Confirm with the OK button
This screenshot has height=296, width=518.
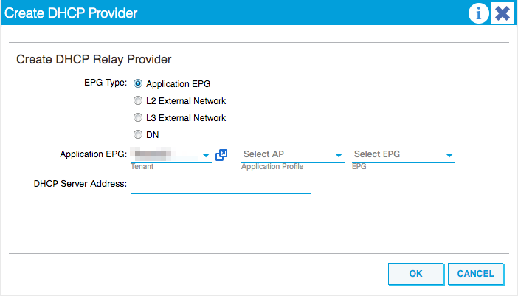pyautogui.click(x=416, y=274)
